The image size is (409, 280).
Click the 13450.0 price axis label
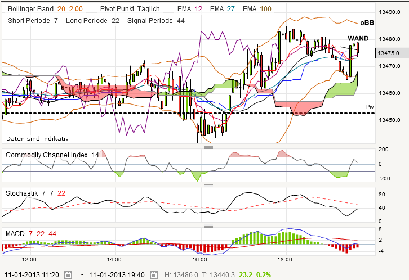pos(389,120)
